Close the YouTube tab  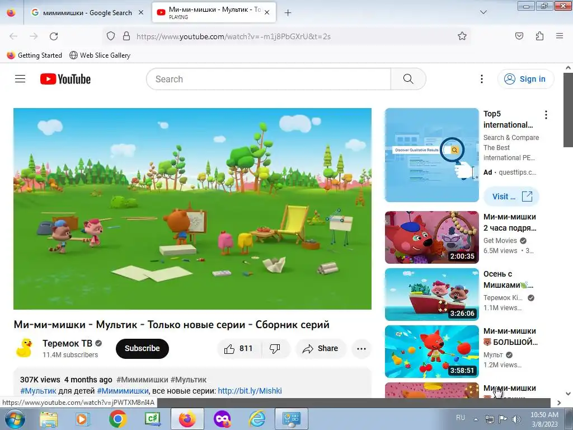pyautogui.click(x=267, y=12)
